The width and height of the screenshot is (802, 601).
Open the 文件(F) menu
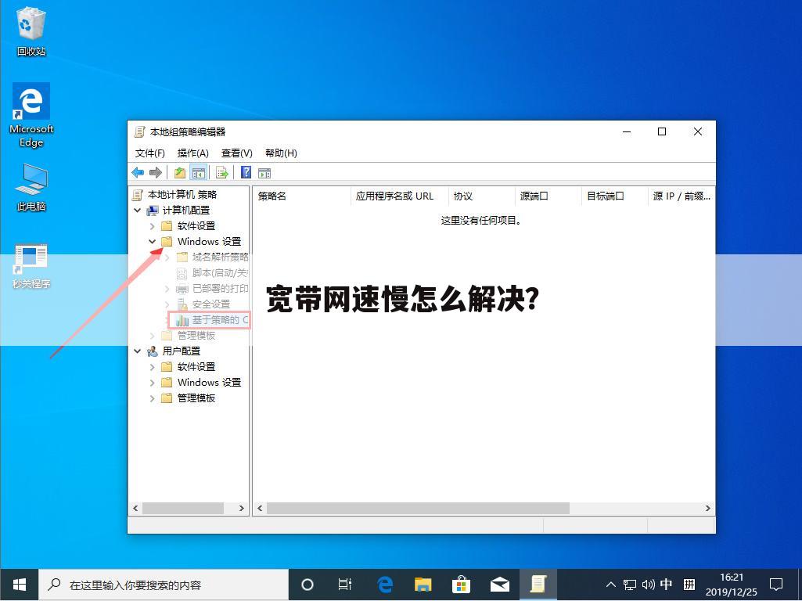pos(149,153)
